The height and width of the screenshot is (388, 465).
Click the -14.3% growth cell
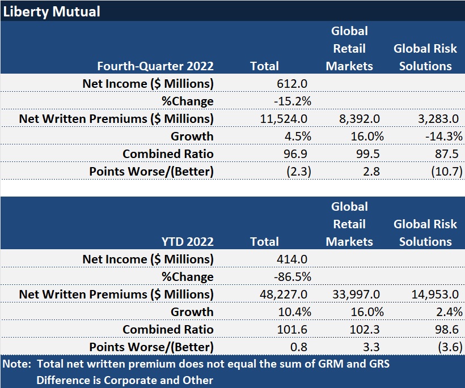pyautogui.click(x=442, y=137)
